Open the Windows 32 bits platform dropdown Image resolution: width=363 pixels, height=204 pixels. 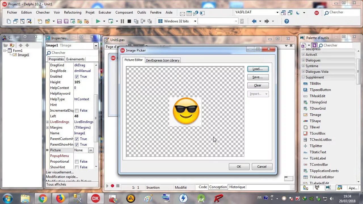coord(195,21)
